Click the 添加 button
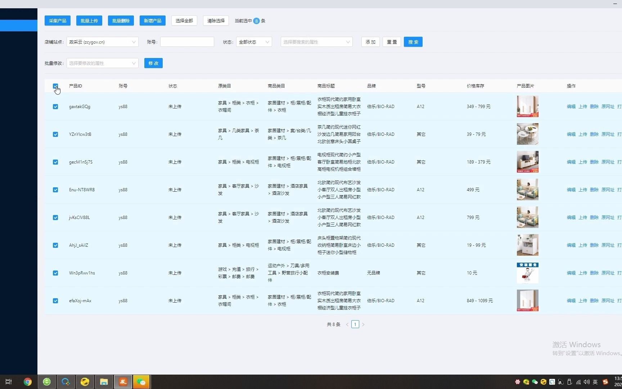The image size is (622, 389). click(370, 42)
